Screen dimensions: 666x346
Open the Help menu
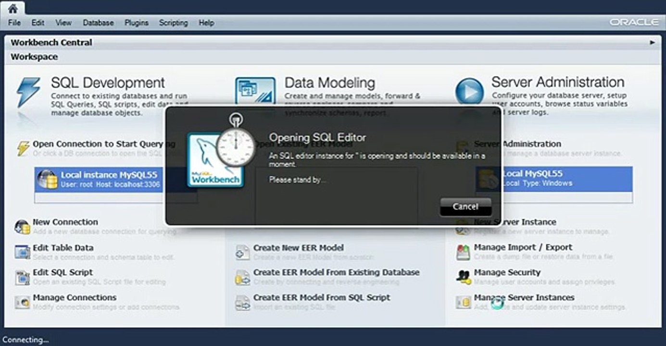pyautogui.click(x=206, y=23)
